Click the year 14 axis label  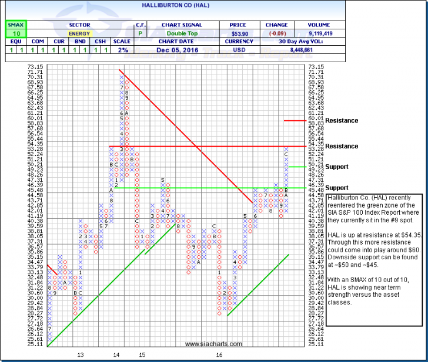(x=117, y=355)
